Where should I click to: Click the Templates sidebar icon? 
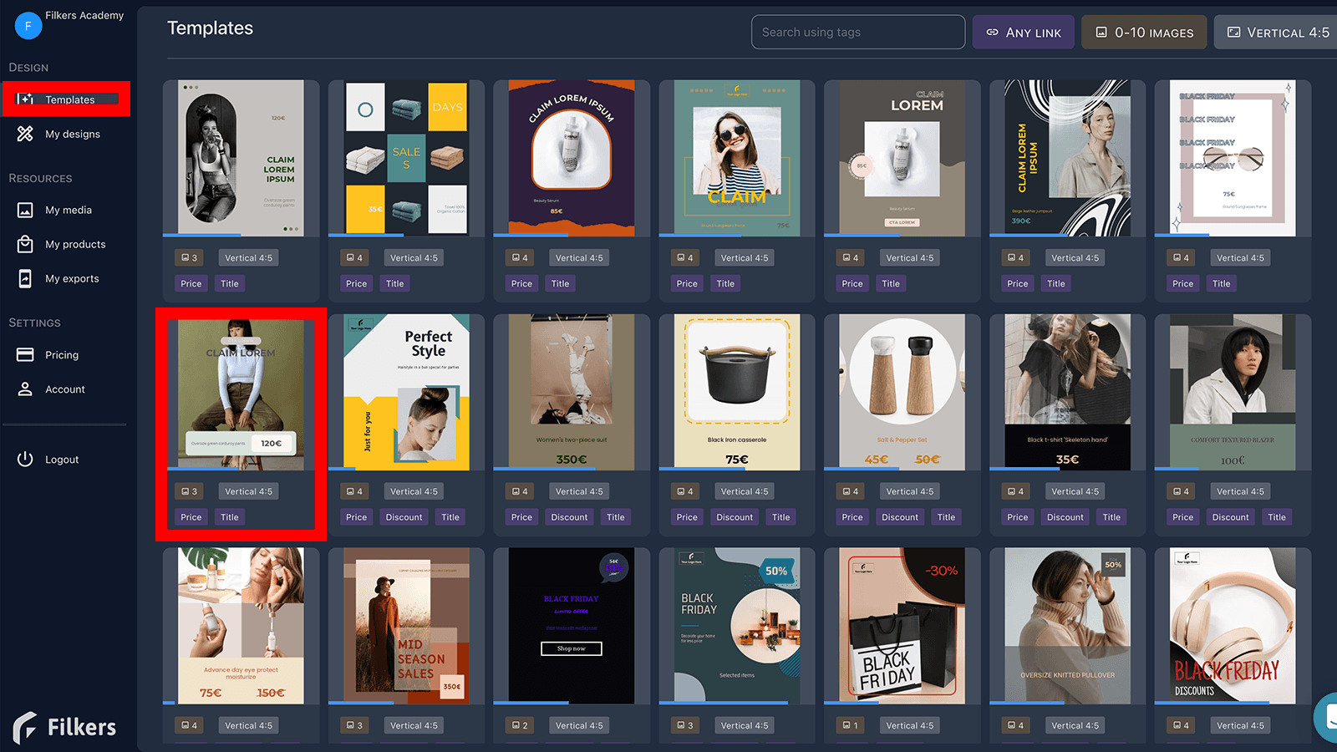coord(25,99)
